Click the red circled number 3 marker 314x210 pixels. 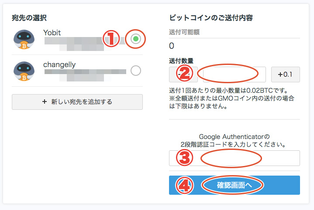pyautogui.click(x=184, y=157)
